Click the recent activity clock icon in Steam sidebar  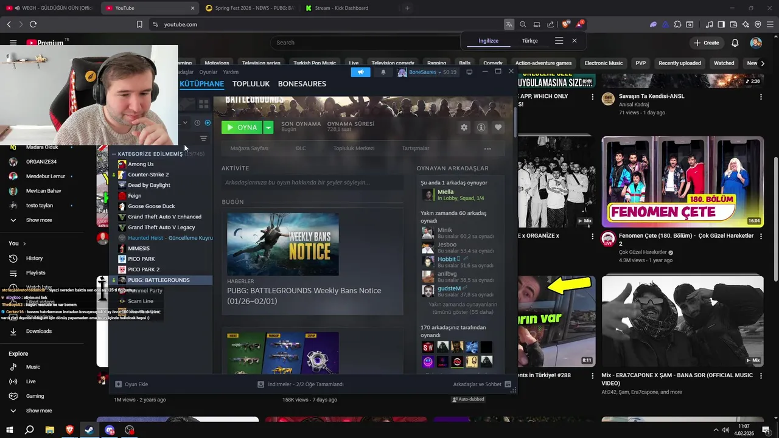[197, 123]
